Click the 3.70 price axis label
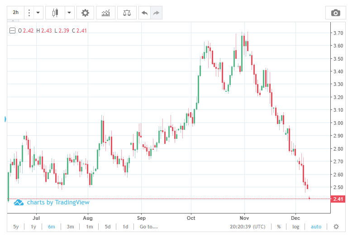The image size is (362, 237). tap(338, 33)
